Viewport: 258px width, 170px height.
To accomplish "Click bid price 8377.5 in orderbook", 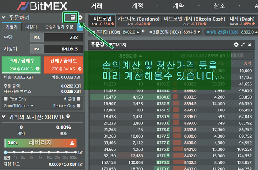I will point(163,136).
